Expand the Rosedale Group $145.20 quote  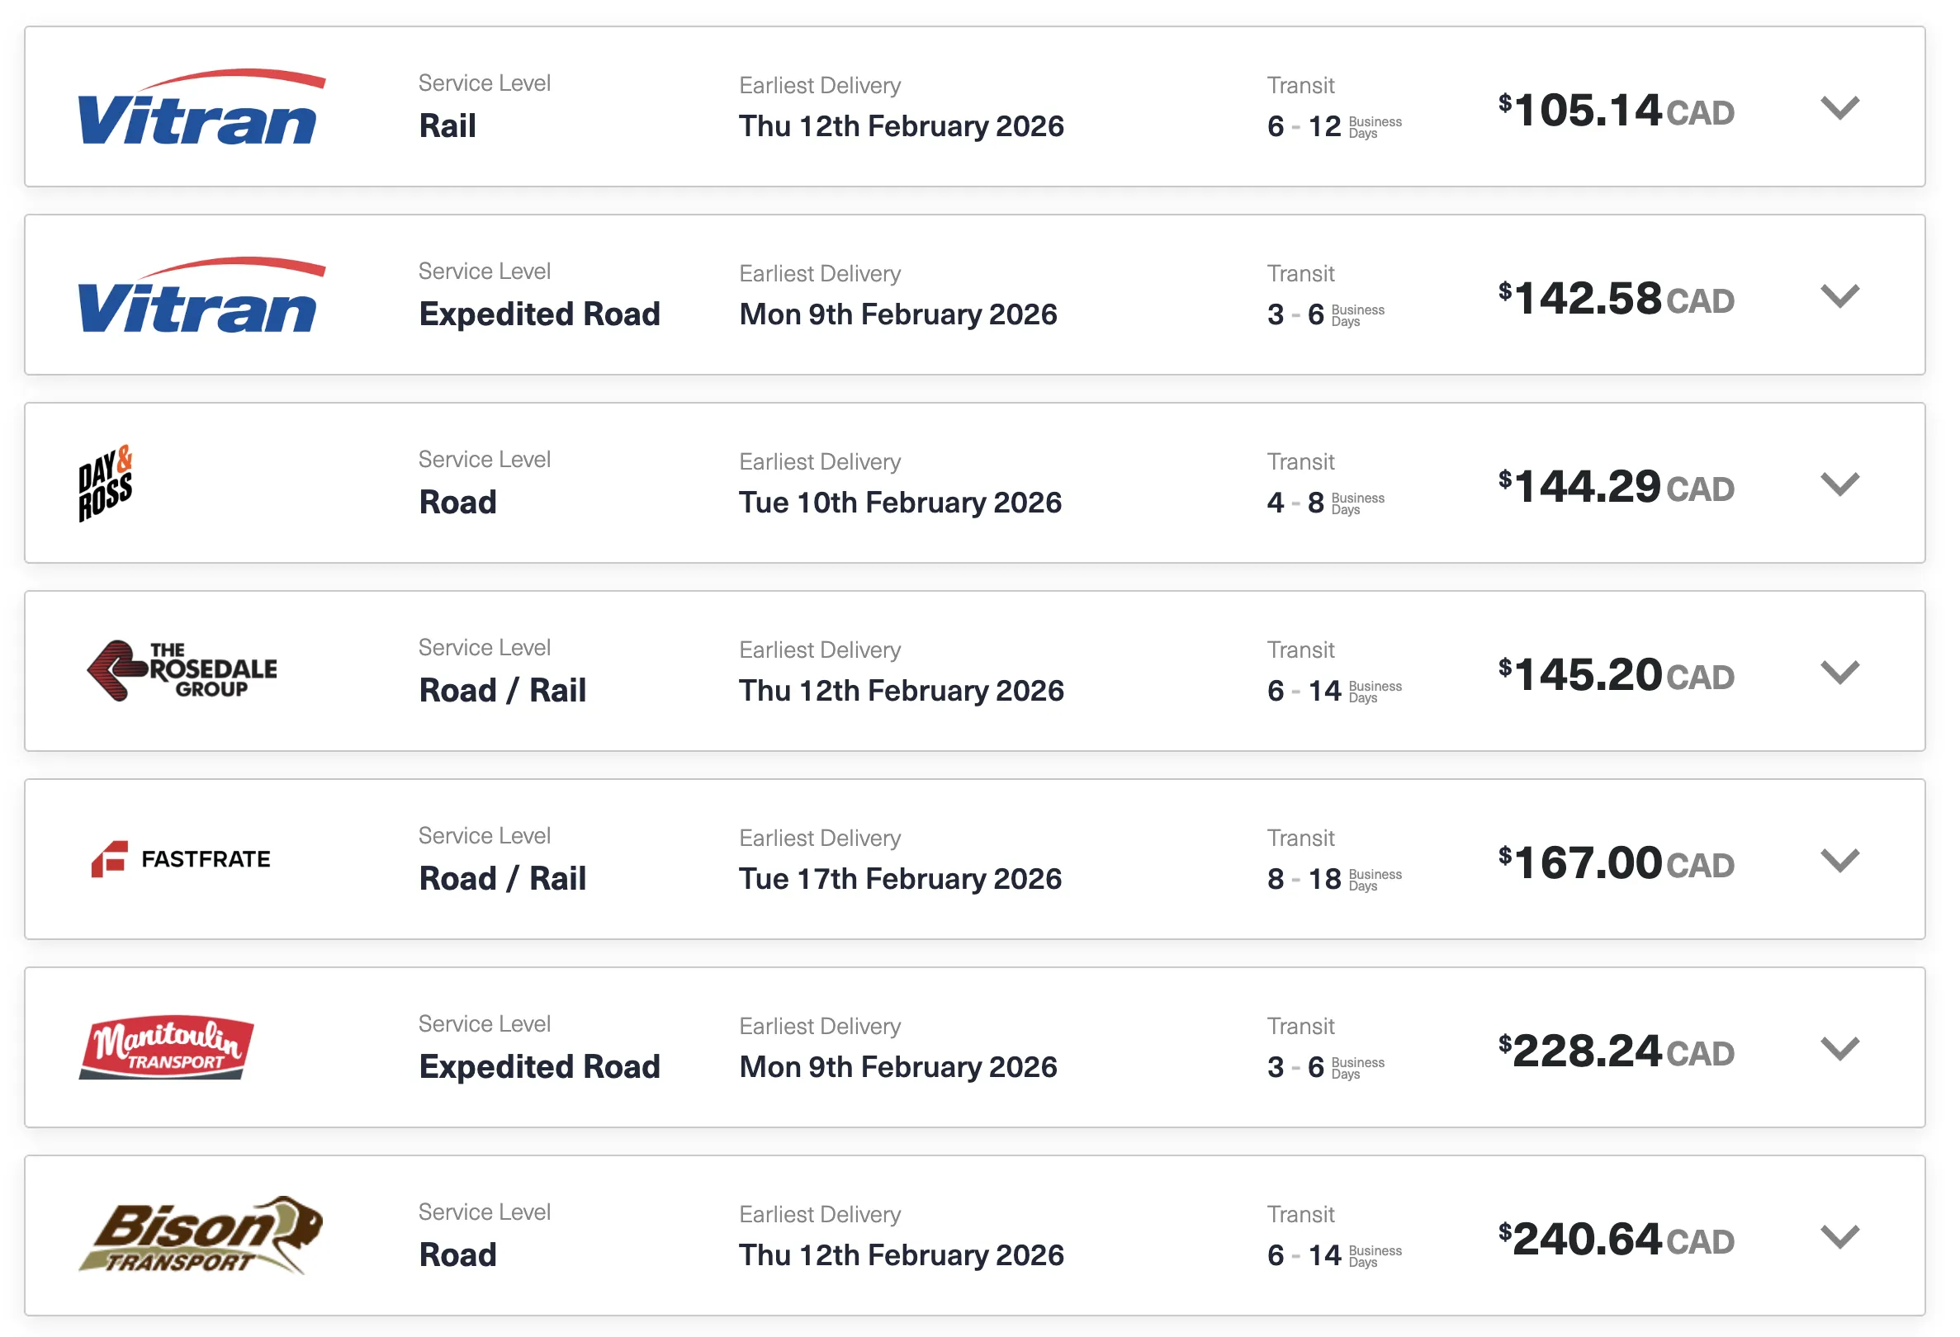(x=1839, y=672)
